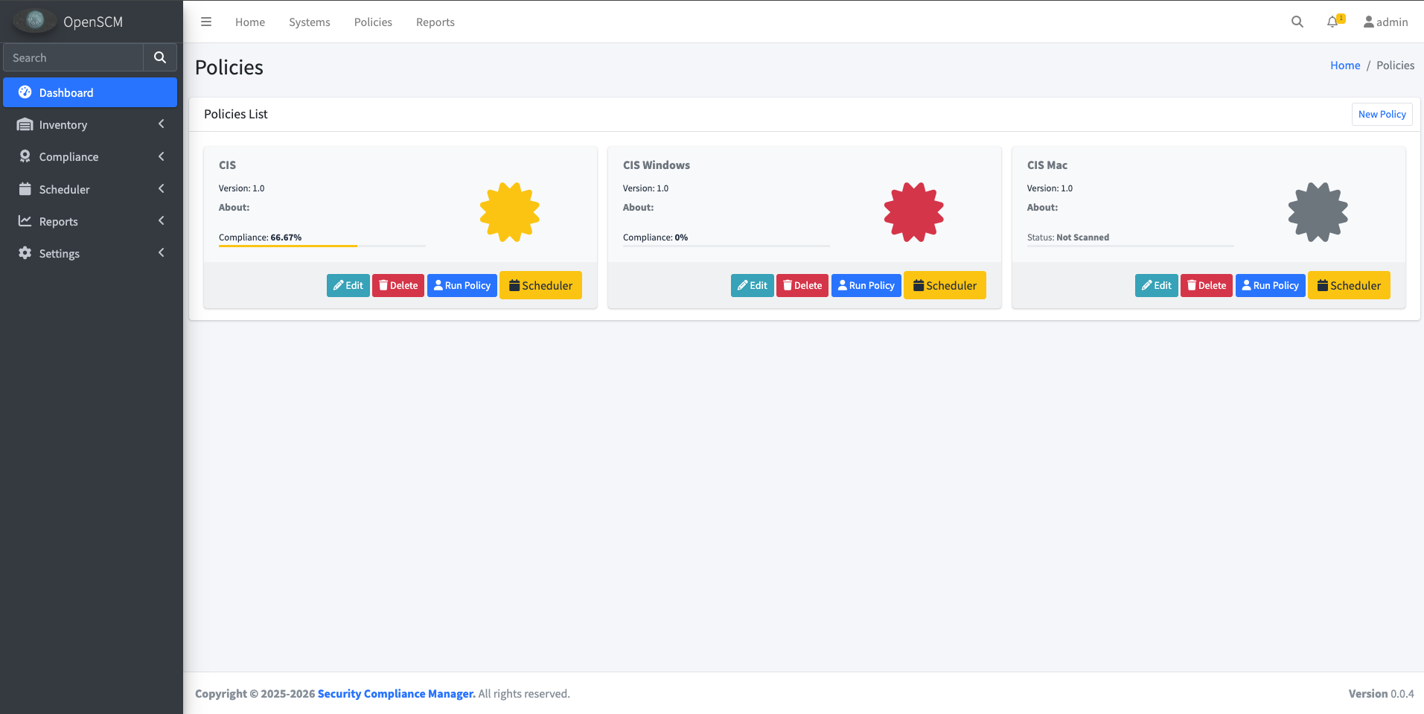Delete the CIS Mac policy

(x=1206, y=286)
